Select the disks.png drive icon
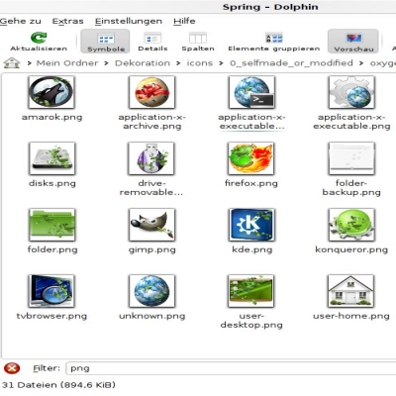 coord(51,158)
